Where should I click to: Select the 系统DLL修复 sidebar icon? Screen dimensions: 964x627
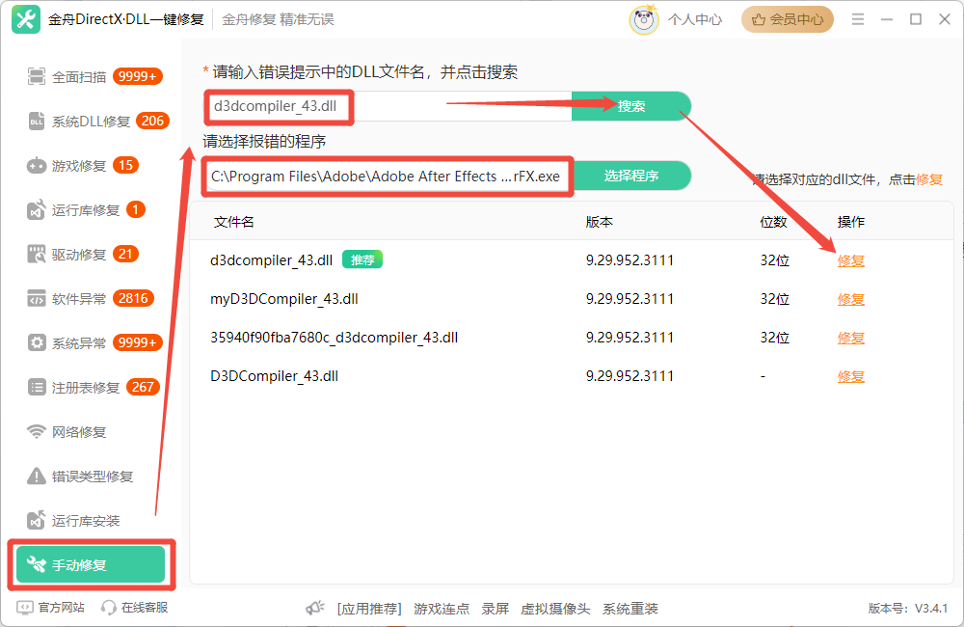click(37, 122)
